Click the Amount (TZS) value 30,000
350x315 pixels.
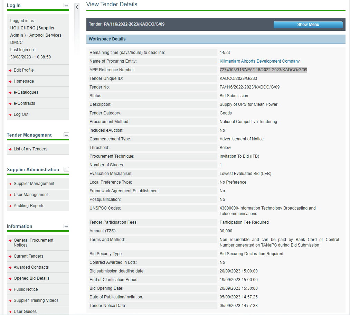coord(226,231)
